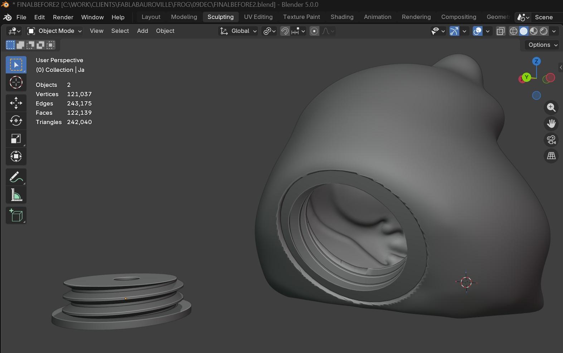Click the Scene name field

click(x=544, y=17)
